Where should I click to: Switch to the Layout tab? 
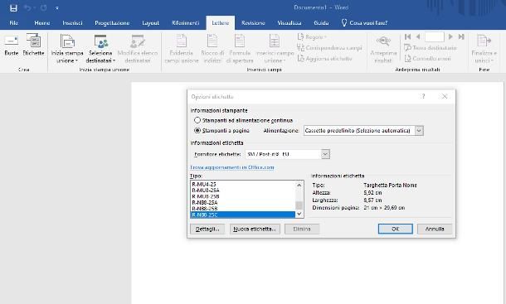tap(150, 23)
